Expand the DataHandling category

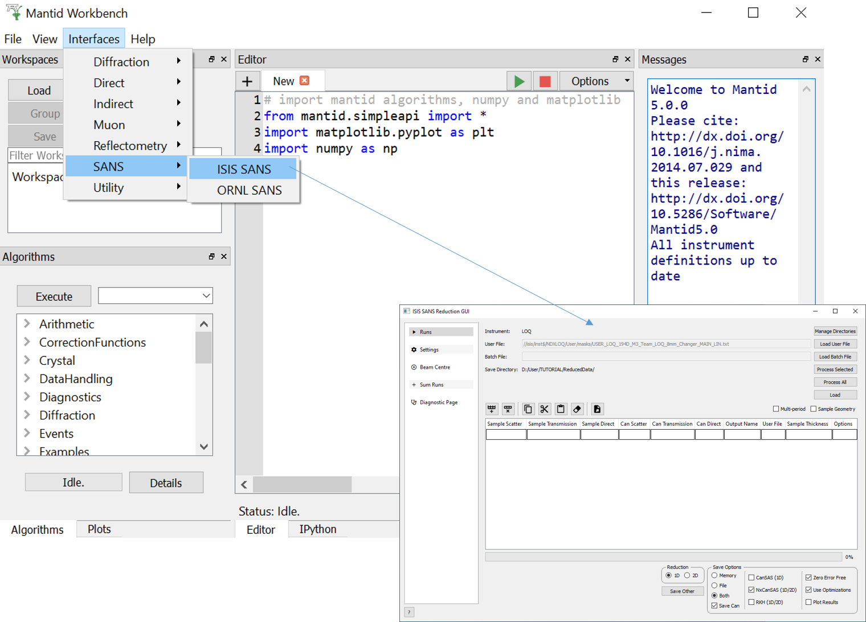[x=27, y=378]
